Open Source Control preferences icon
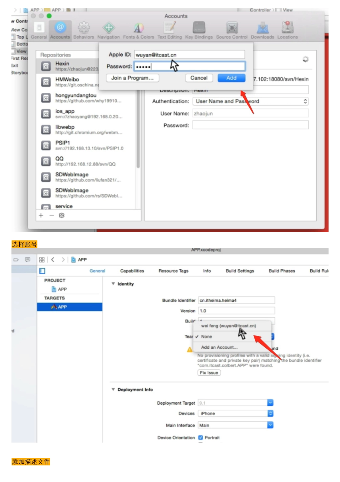The height and width of the screenshot is (482, 340). (232, 28)
